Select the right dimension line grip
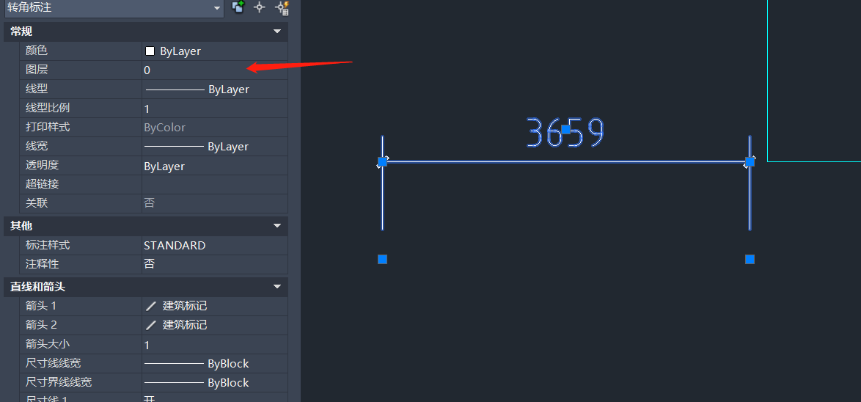The height and width of the screenshot is (402, 861). (750, 161)
